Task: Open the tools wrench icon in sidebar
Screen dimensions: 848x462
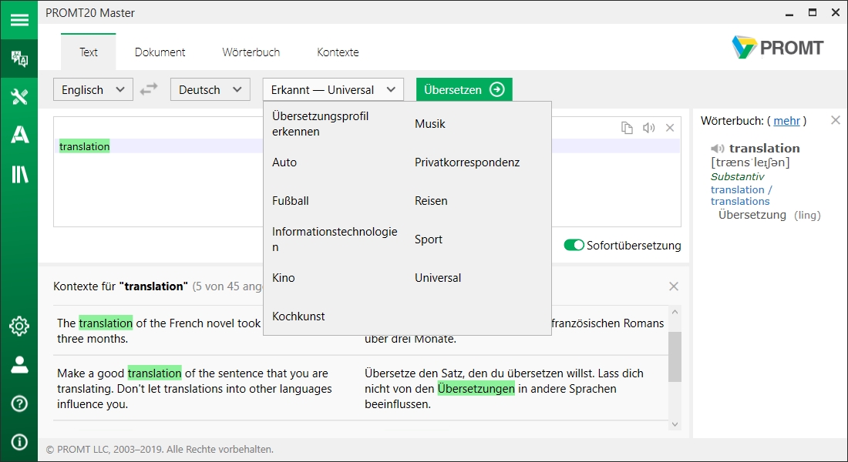Action: [19, 96]
